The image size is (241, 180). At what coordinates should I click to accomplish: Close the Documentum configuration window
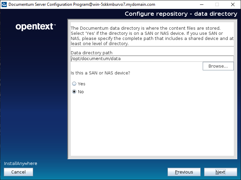[x=233, y=4]
